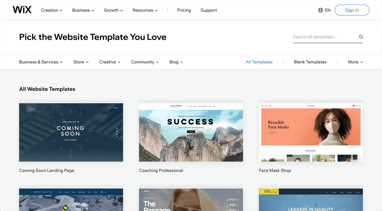Click the Coming Soon Landing Page title
The height and width of the screenshot is (211, 382).
click(47, 170)
